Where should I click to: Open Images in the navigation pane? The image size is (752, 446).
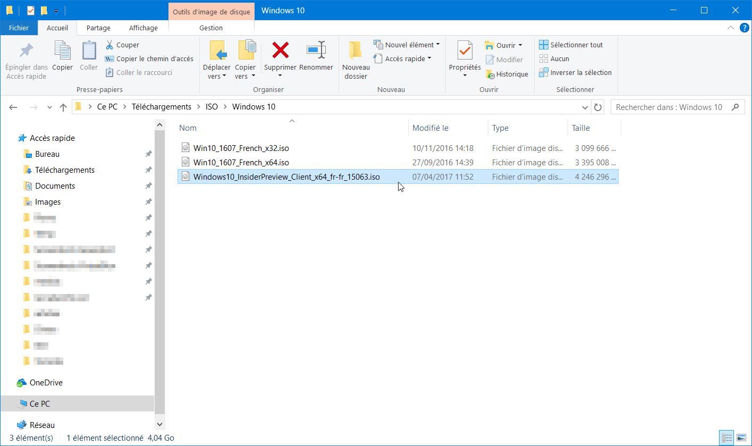[x=48, y=202]
